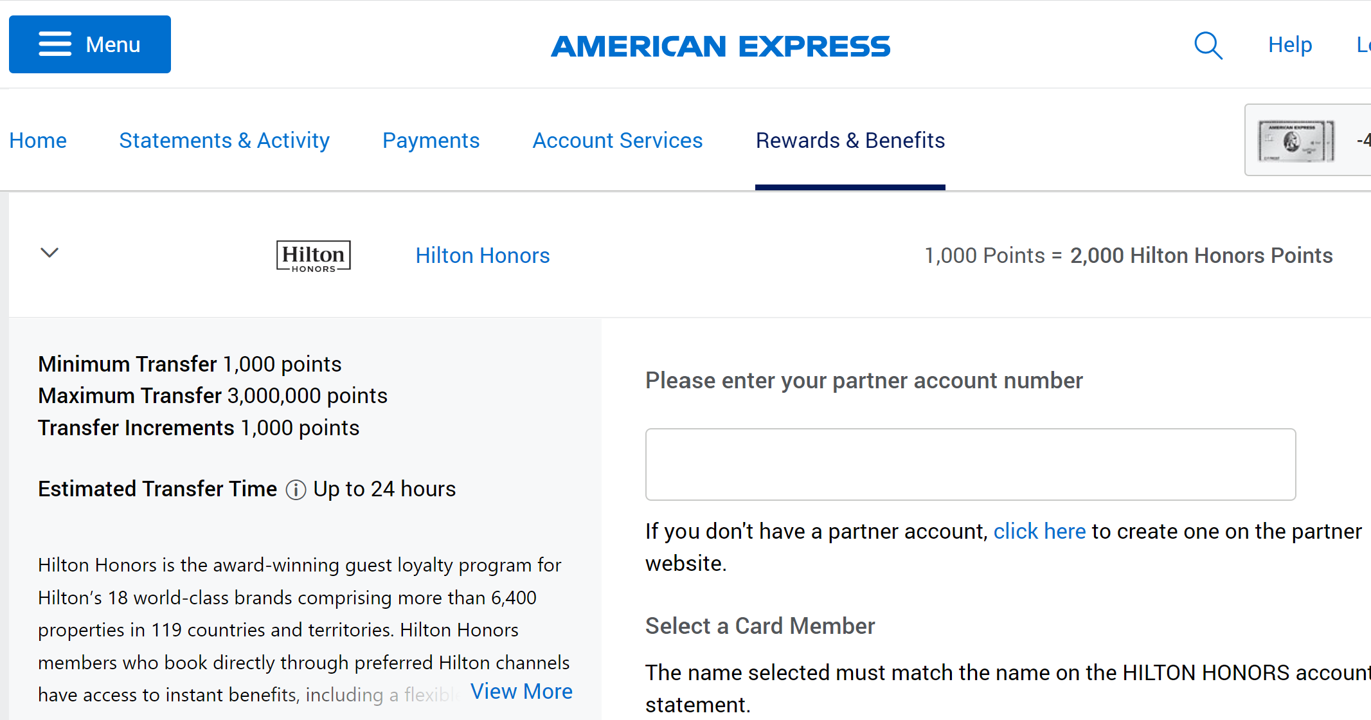
Task: Collapse the Hilton Honors row chevron
Action: [x=49, y=253]
